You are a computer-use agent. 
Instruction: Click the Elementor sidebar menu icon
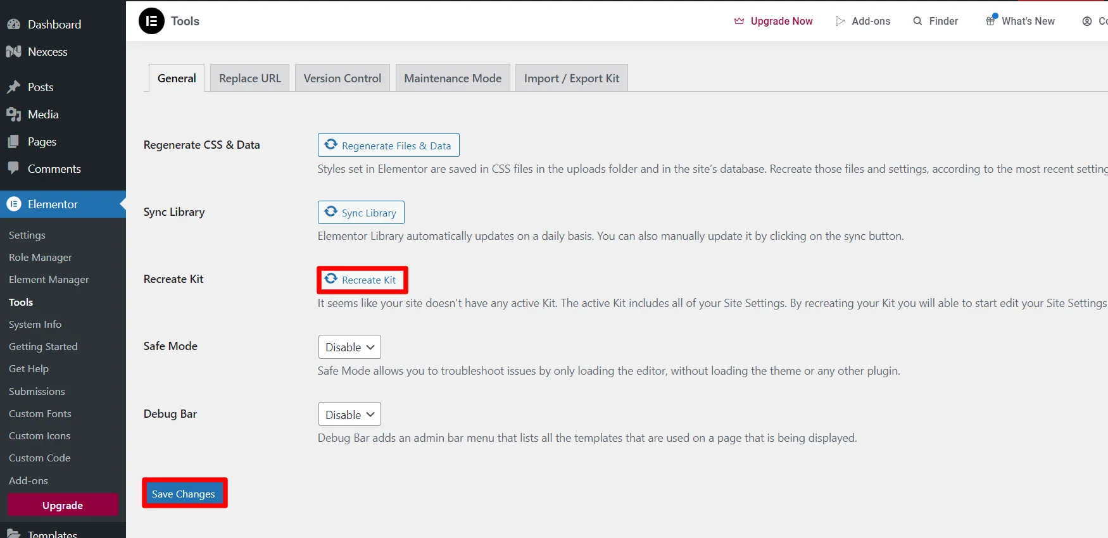(13, 204)
